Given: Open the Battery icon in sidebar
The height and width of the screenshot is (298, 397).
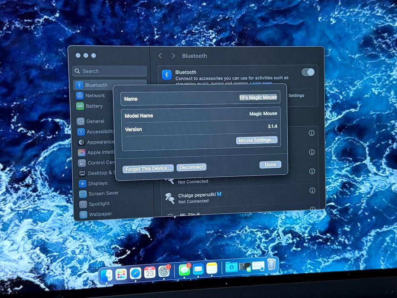Looking at the screenshot, I should click(80, 106).
